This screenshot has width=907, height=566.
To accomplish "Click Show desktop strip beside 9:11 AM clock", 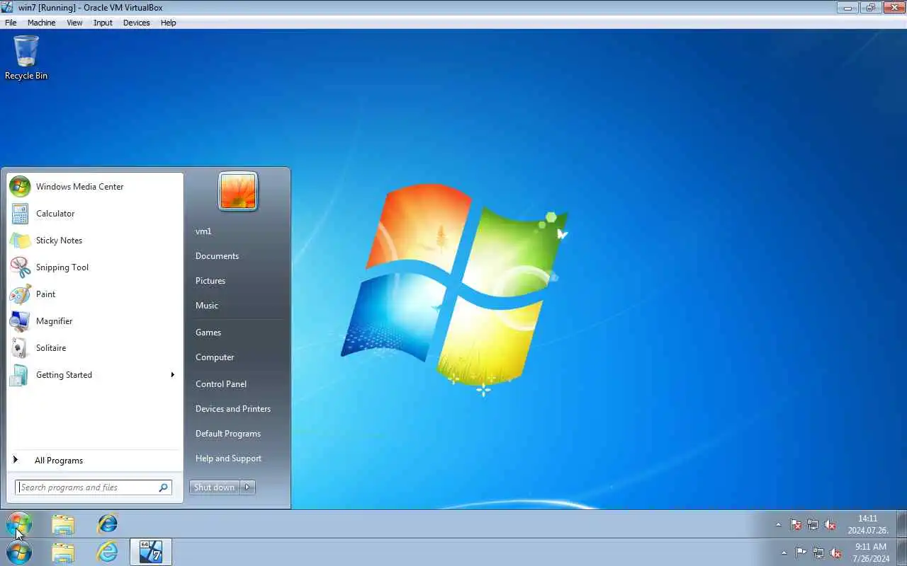I will [901, 552].
